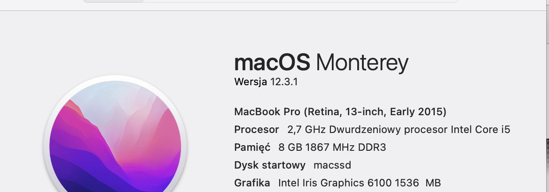
Task: Click the "Wersja" version label
Action: tap(251, 82)
